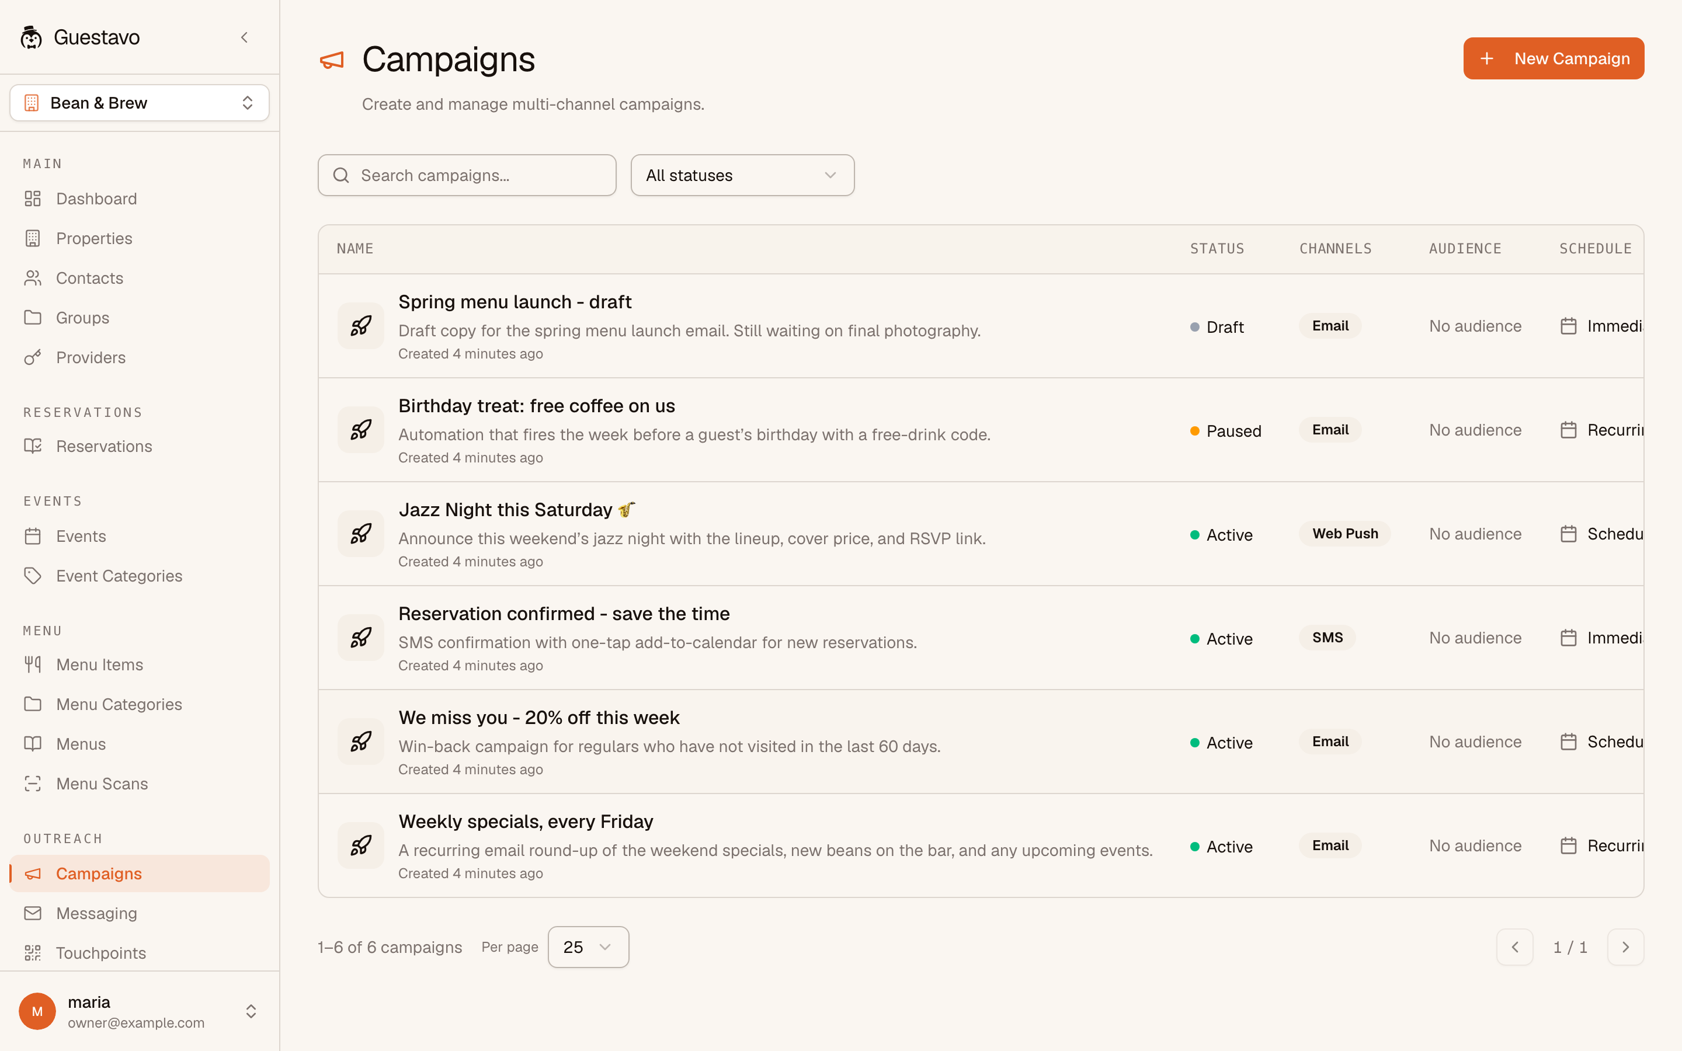
Task: Click the Paused status of Birthday treat row
Action: point(1225,431)
